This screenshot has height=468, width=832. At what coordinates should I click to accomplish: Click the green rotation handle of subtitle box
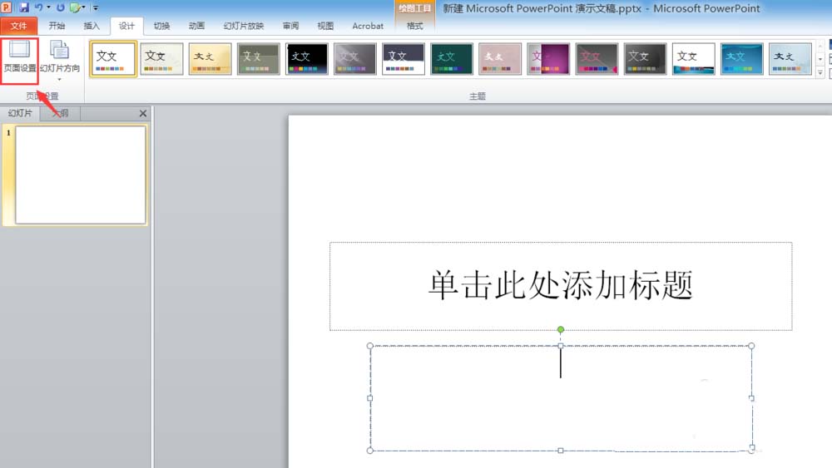[x=560, y=330]
